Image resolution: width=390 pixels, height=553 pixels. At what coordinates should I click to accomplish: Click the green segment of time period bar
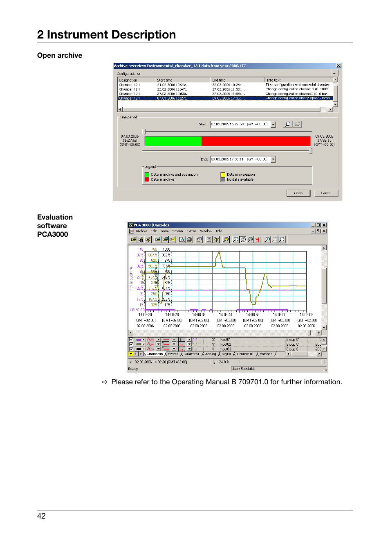pos(173,141)
